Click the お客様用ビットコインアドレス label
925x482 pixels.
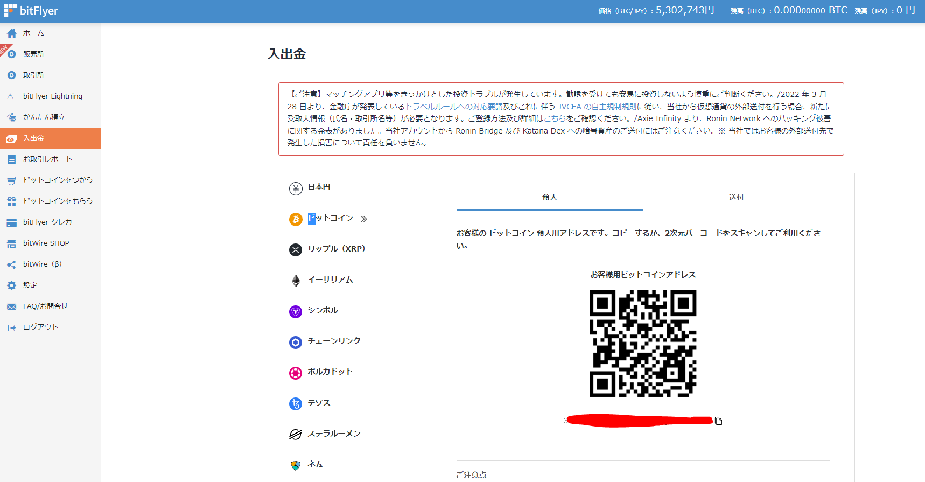coord(643,275)
